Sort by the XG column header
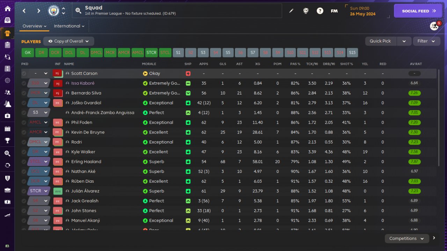 258,64
